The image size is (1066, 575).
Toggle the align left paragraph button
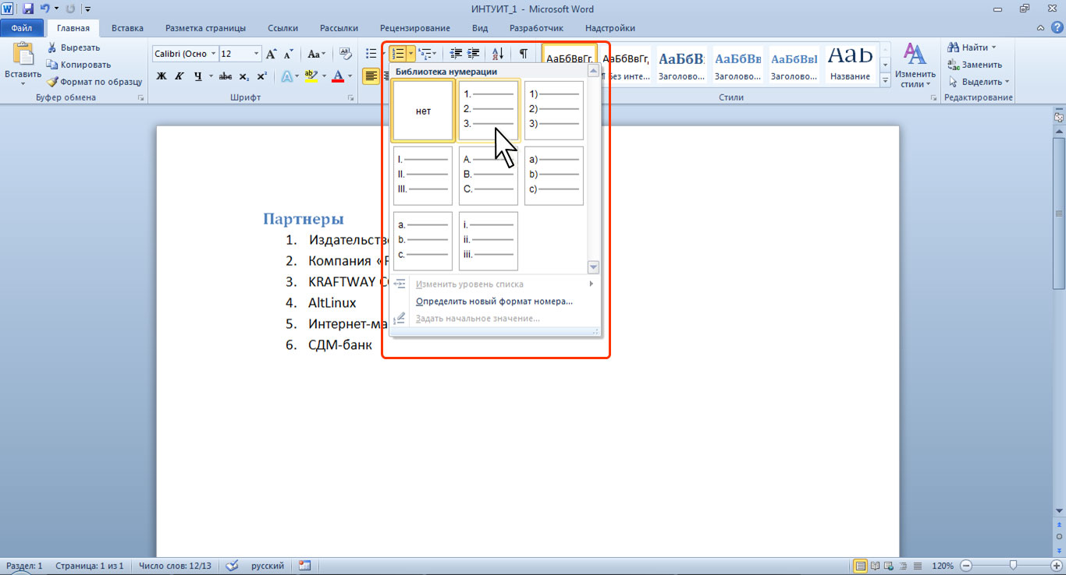pos(371,76)
